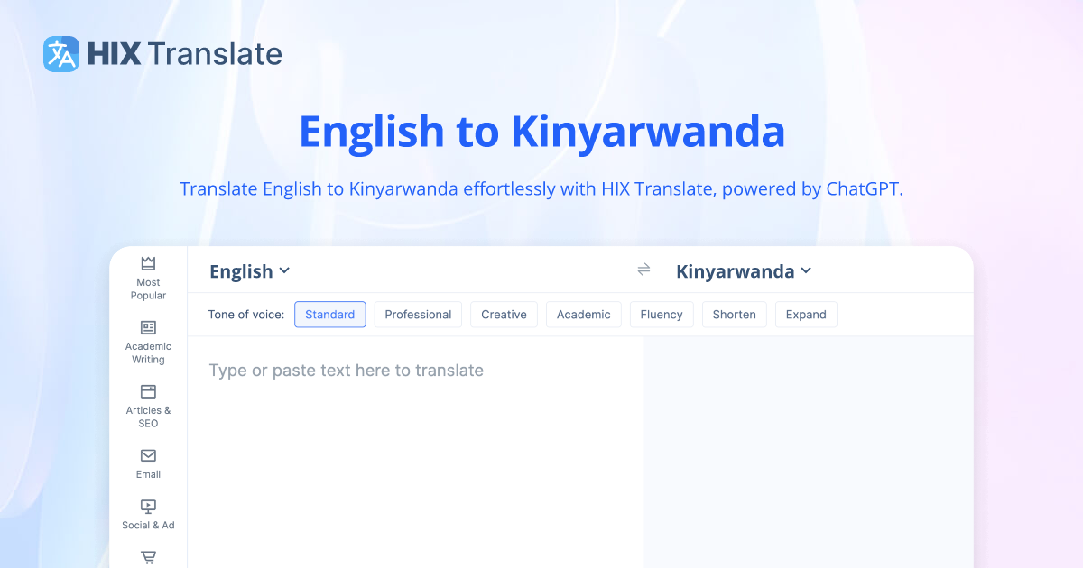1083x568 pixels.
Task: Choose the Fluency tone option
Action: 662,315
